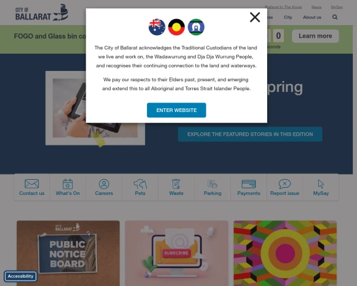Image resolution: width=357 pixels, height=286 pixels.
Task: Close the acknowledgement popup with the X
Action: (255, 17)
